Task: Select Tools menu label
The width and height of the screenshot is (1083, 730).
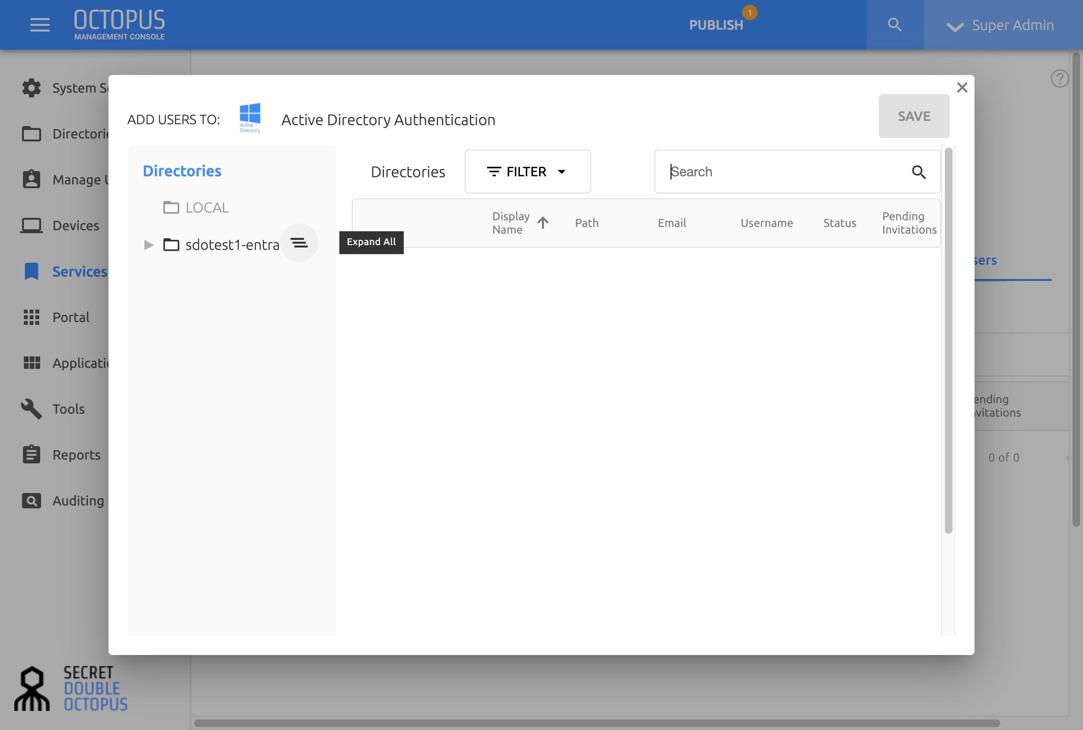Action: [68, 409]
